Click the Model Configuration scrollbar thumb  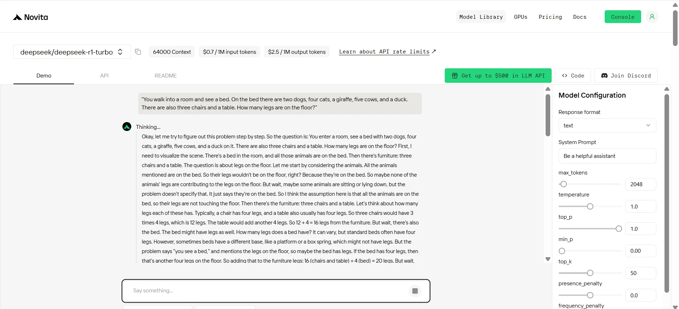click(x=667, y=193)
